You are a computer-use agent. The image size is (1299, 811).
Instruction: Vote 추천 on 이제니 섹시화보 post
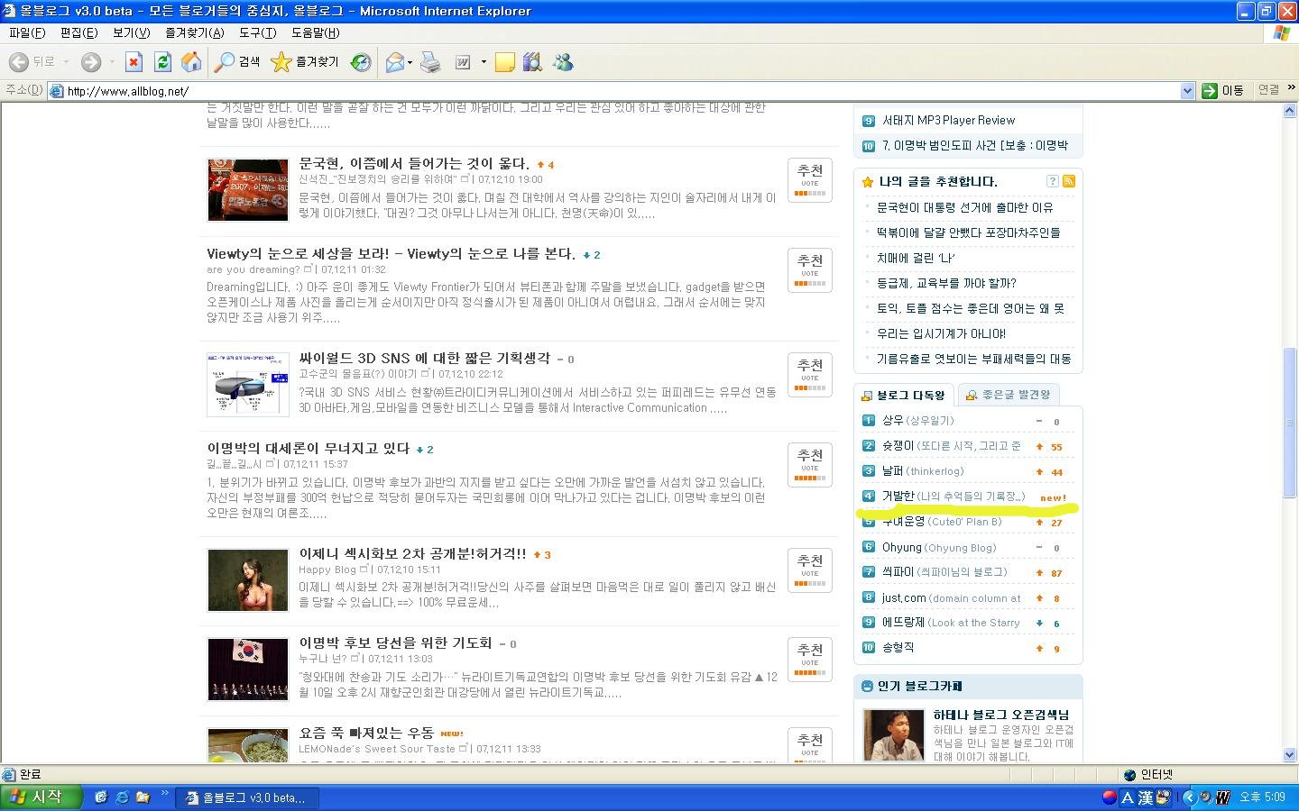point(809,570)
